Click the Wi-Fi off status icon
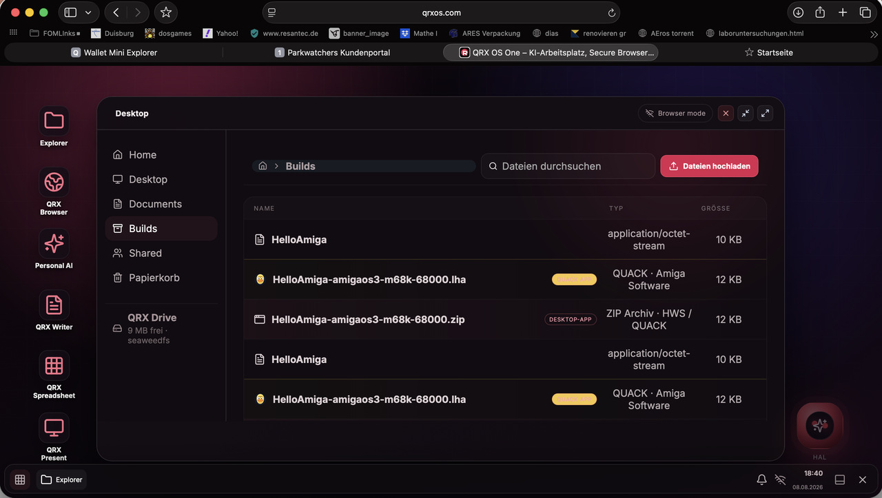The height and width of the screenshot is (498, 882). coord(781,479)
